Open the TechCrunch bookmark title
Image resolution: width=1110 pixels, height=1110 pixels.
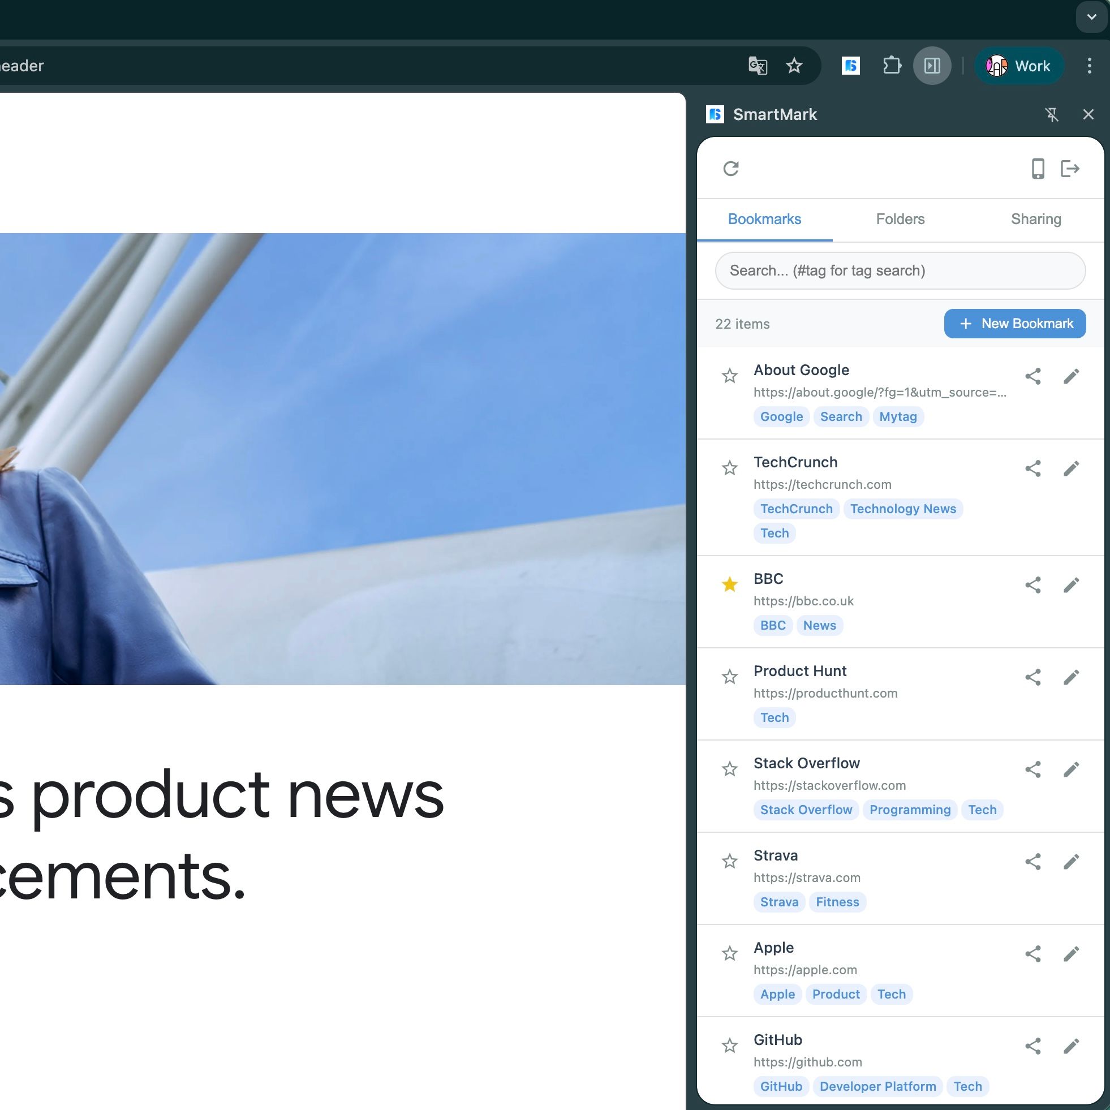click(x=796, y=463)
